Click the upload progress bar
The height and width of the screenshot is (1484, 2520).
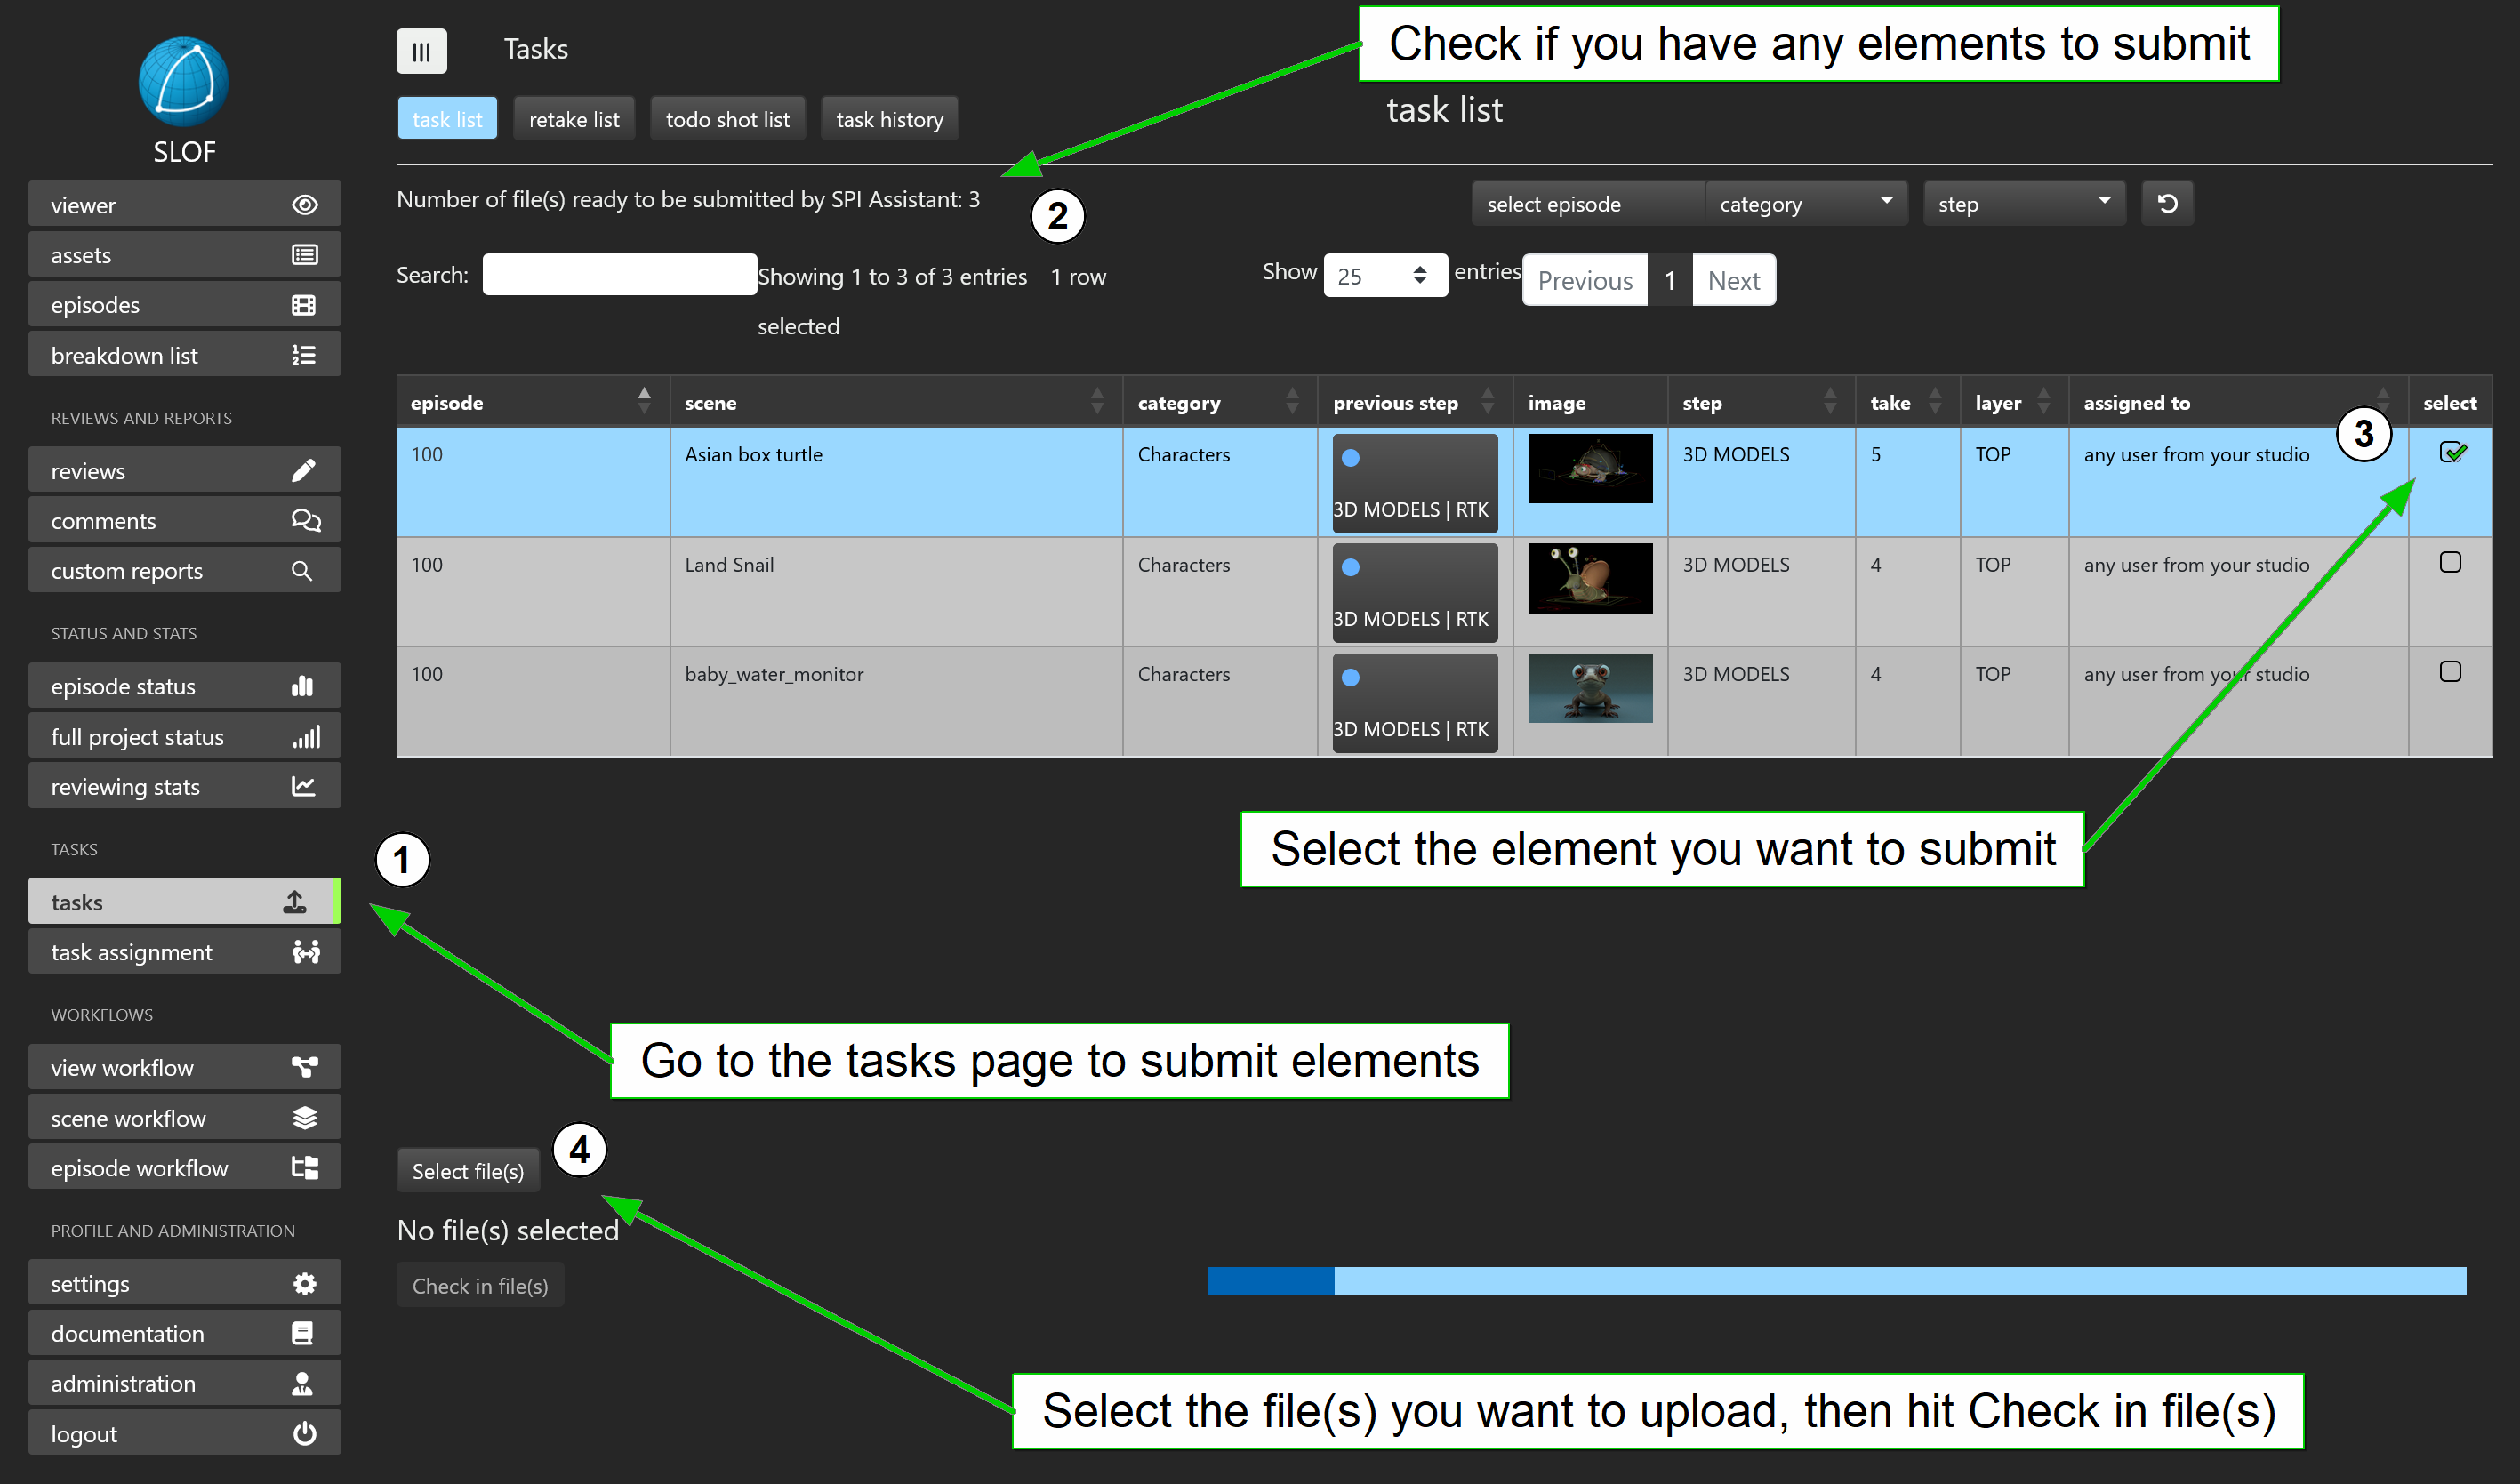1836,1281
